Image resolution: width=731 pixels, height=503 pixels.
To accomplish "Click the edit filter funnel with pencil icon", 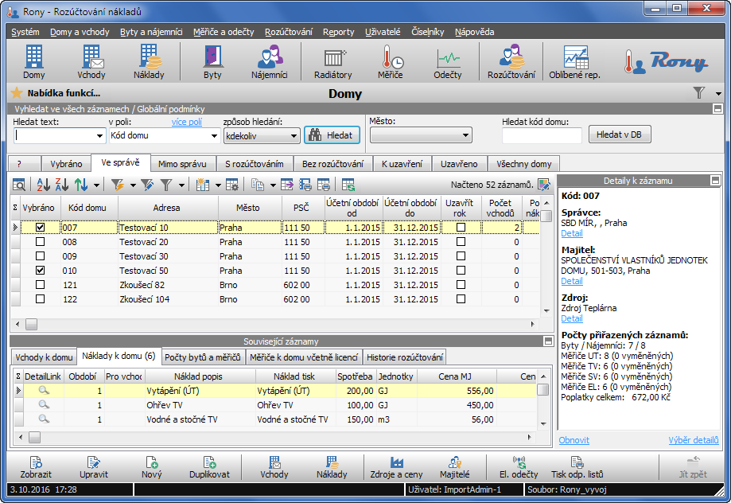I will pyautogui.click(x=147, y=185).
